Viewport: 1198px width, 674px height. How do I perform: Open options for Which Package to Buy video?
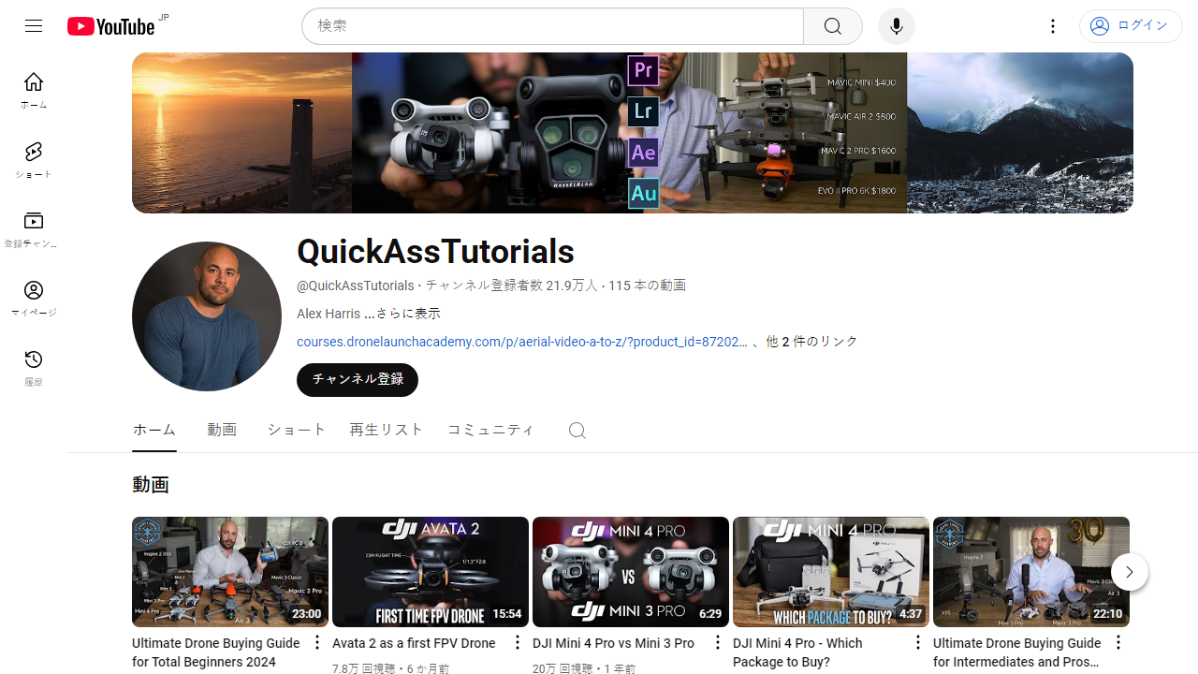(917, 642)
